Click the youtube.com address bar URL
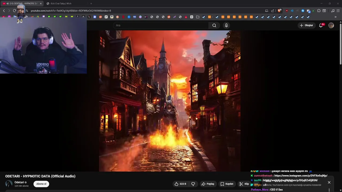This screenshot has width=342, height=192. (71, 11)
